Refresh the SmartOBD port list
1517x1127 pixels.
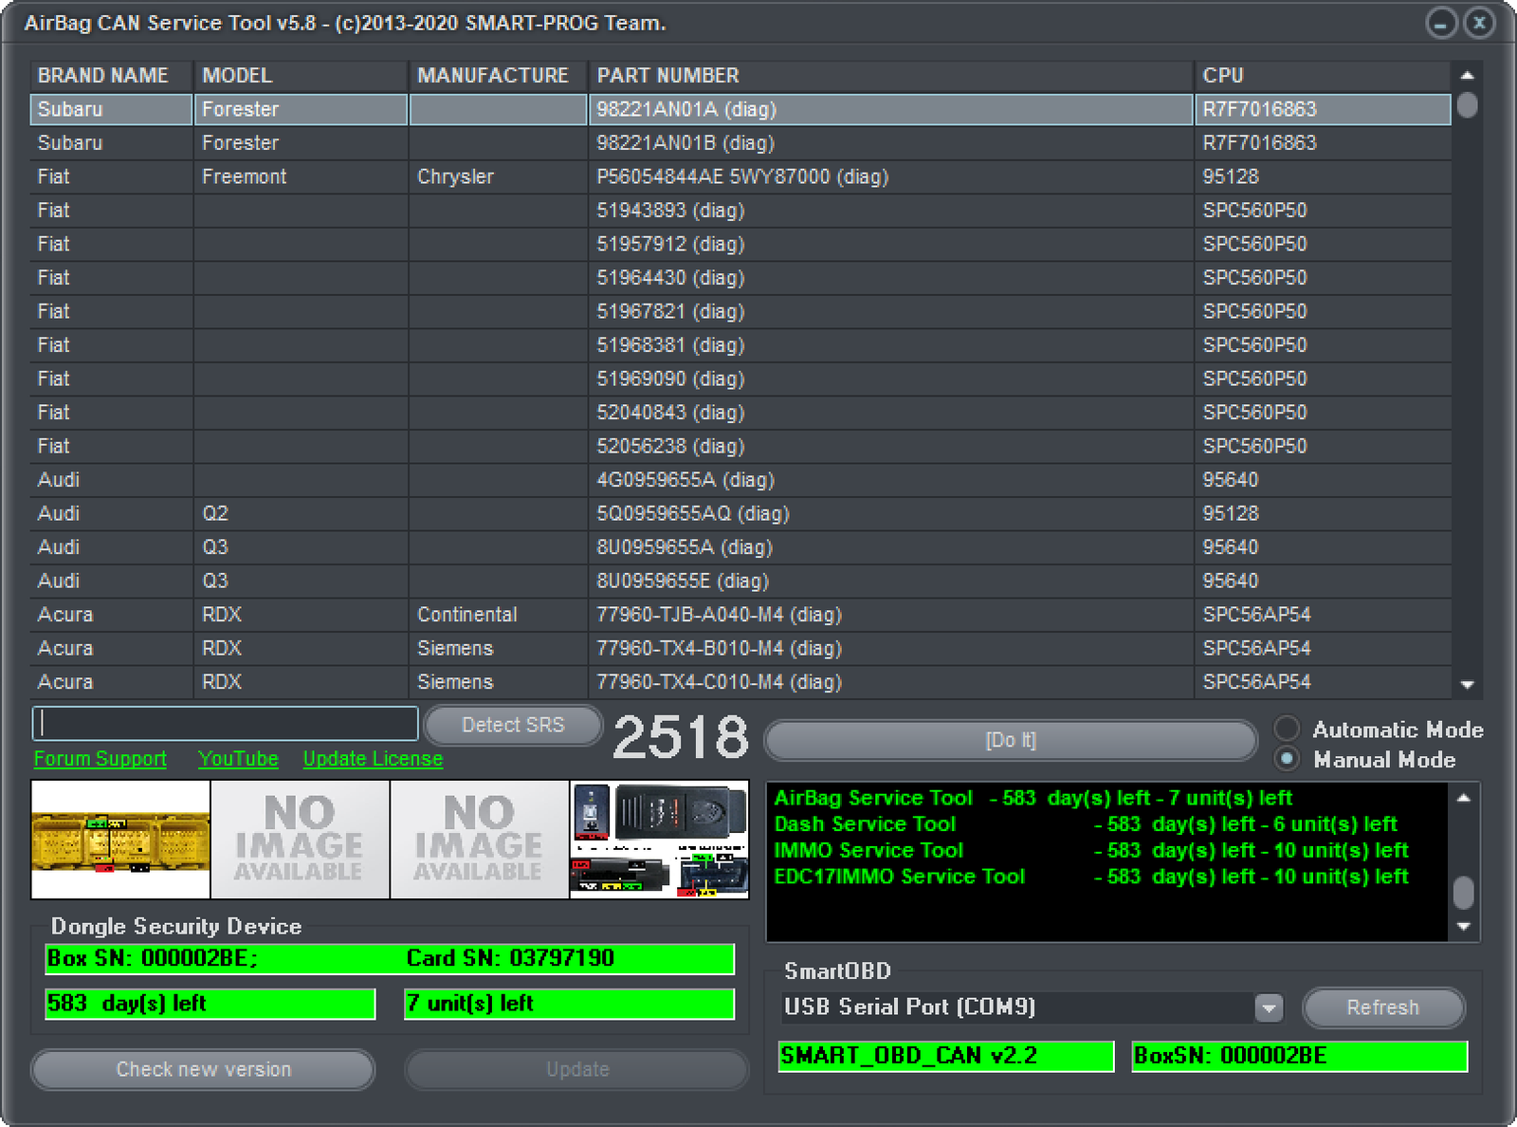coord(1382,1007)
